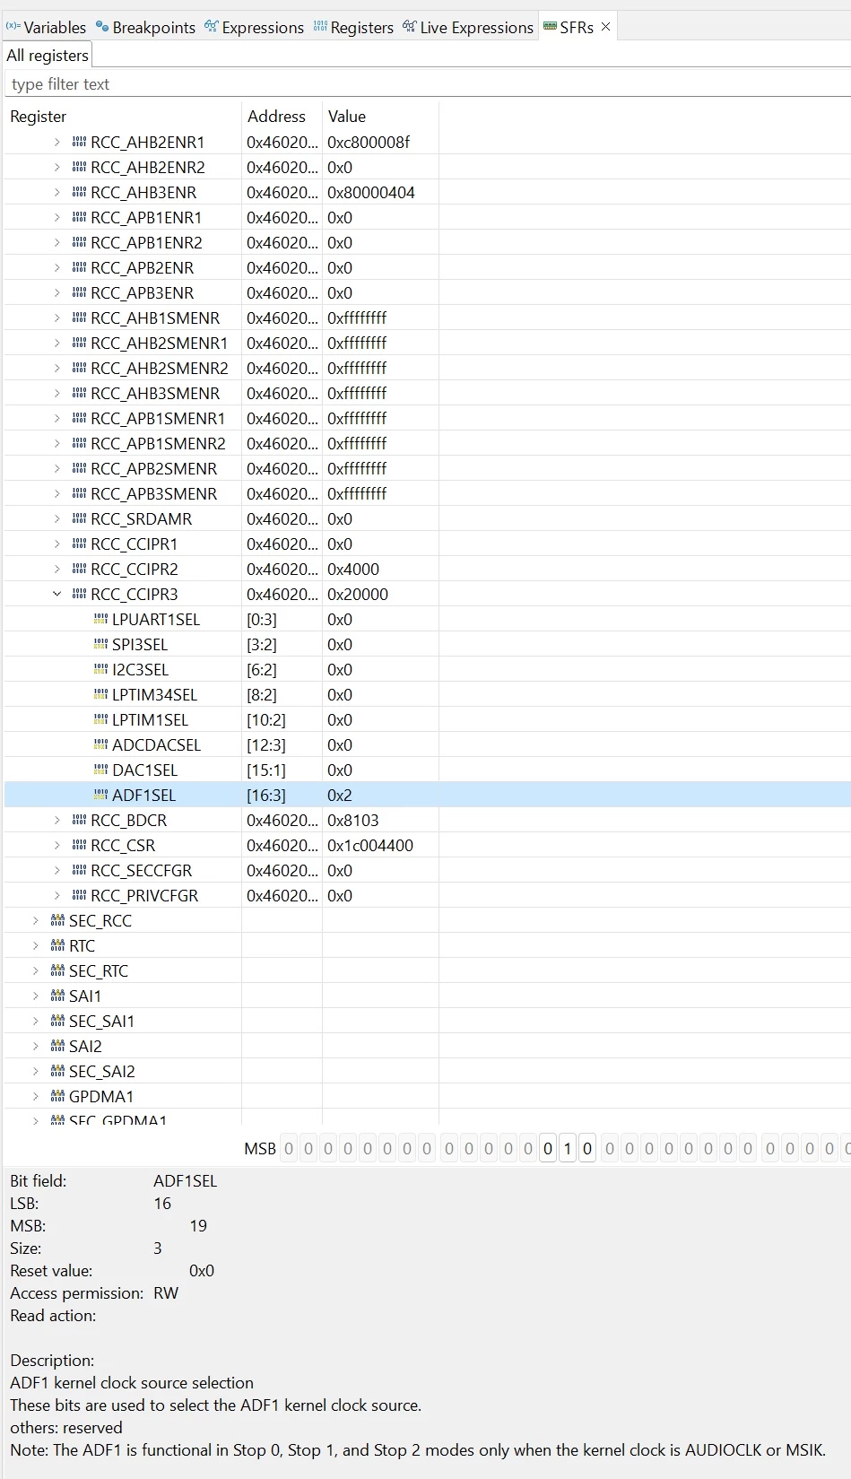
Task: Click the SPI3SEL bit field icon
Action: click(100, 644)
